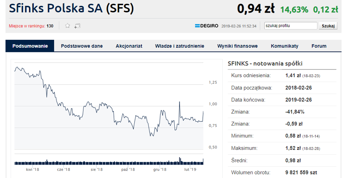Focus the 'szukaj profilu' search field

coord(291,26)
